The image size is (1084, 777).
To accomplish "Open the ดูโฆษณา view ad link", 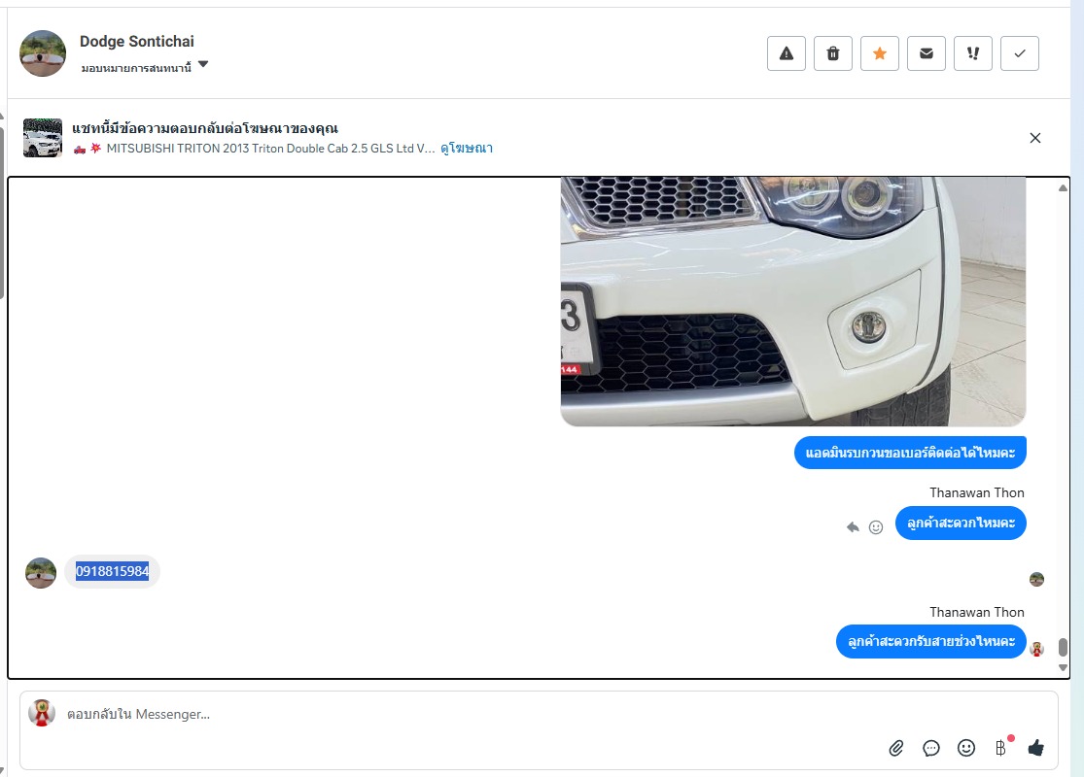I will (x=467, y=148).
